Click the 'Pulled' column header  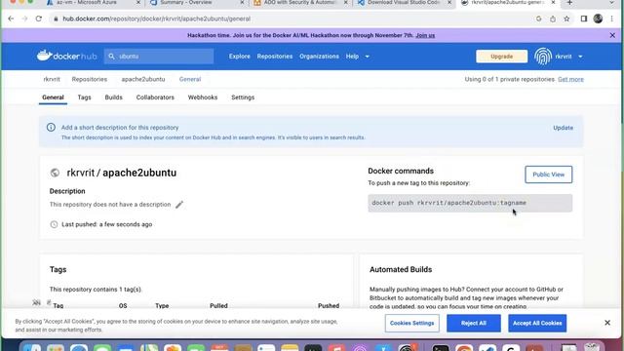tap(218, 305)
